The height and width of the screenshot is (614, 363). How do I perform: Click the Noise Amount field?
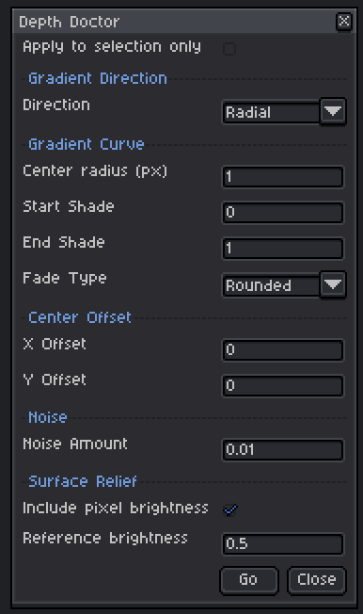(x=283, y=449)
